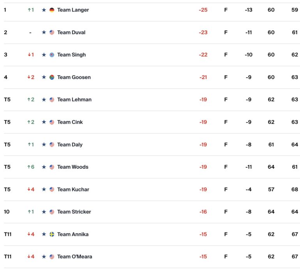Click the Swedish flag beside Team Annika

(x=52, y=234)
